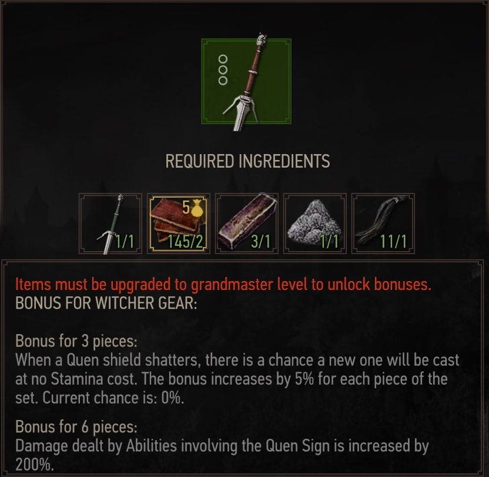
Task: Click the Quen shield shatters description text
Action: point(237,379)
